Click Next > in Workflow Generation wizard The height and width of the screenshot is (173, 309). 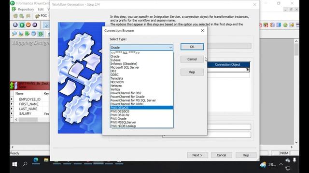click(197, 155)
